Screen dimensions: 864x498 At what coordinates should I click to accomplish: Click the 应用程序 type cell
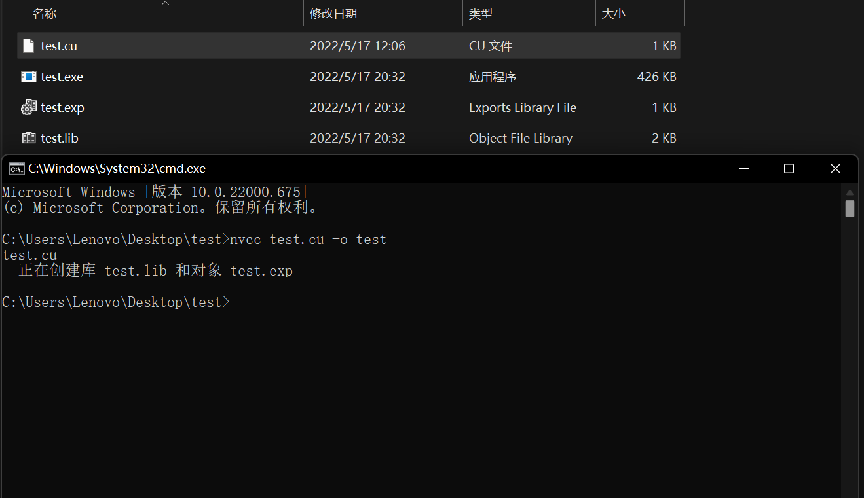(493, 77)
